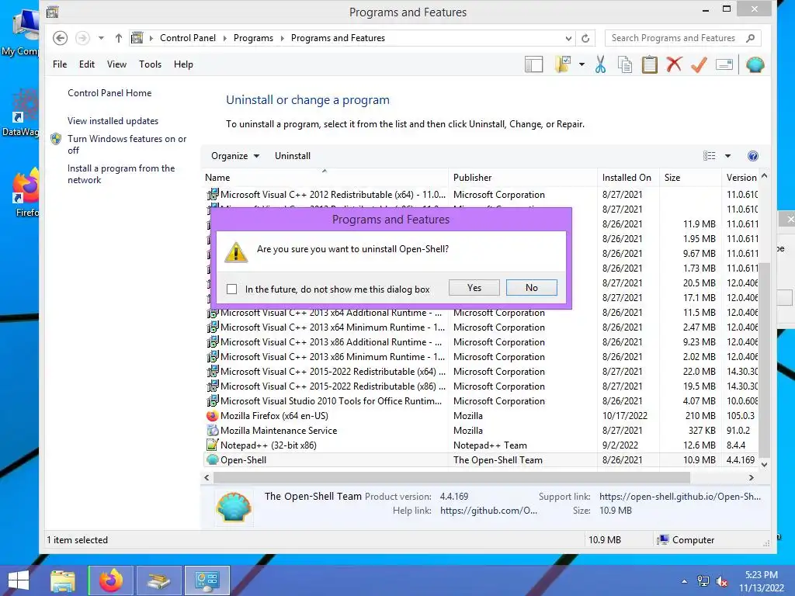Open View installed updates link
The width and height of the screenshot is (795, 596).
[113, 121]
